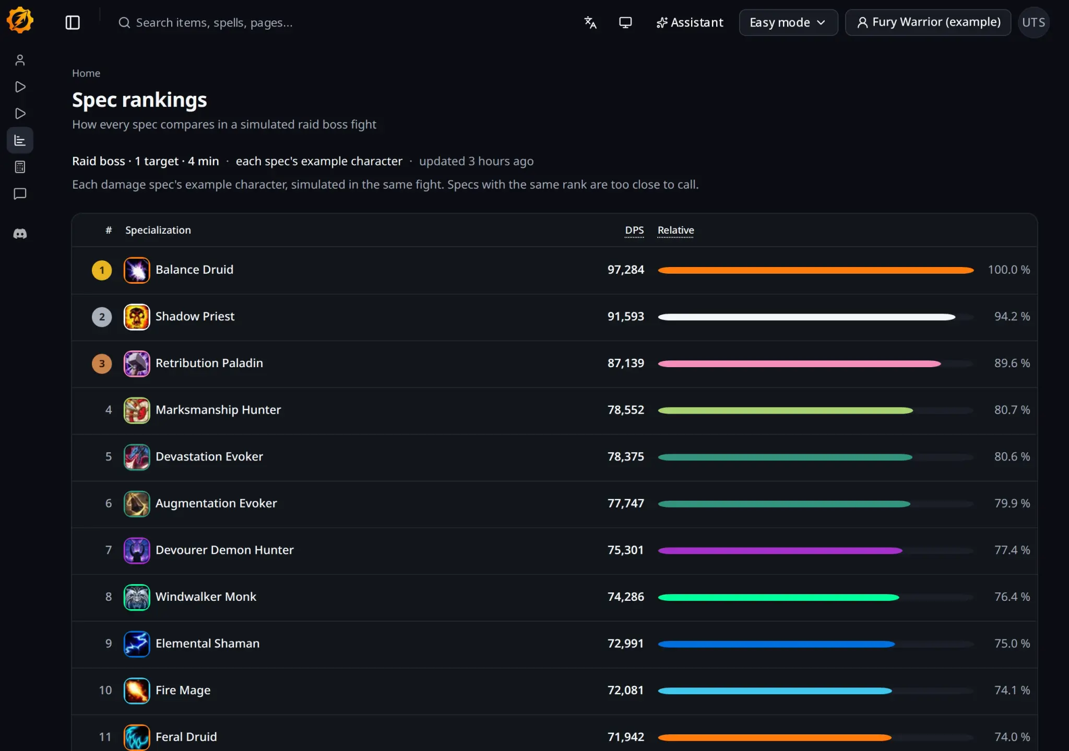This screenshot has height=751, width=1069.
Task: Click the 75,301 DPS value
Action: click(x=625, y=550)
